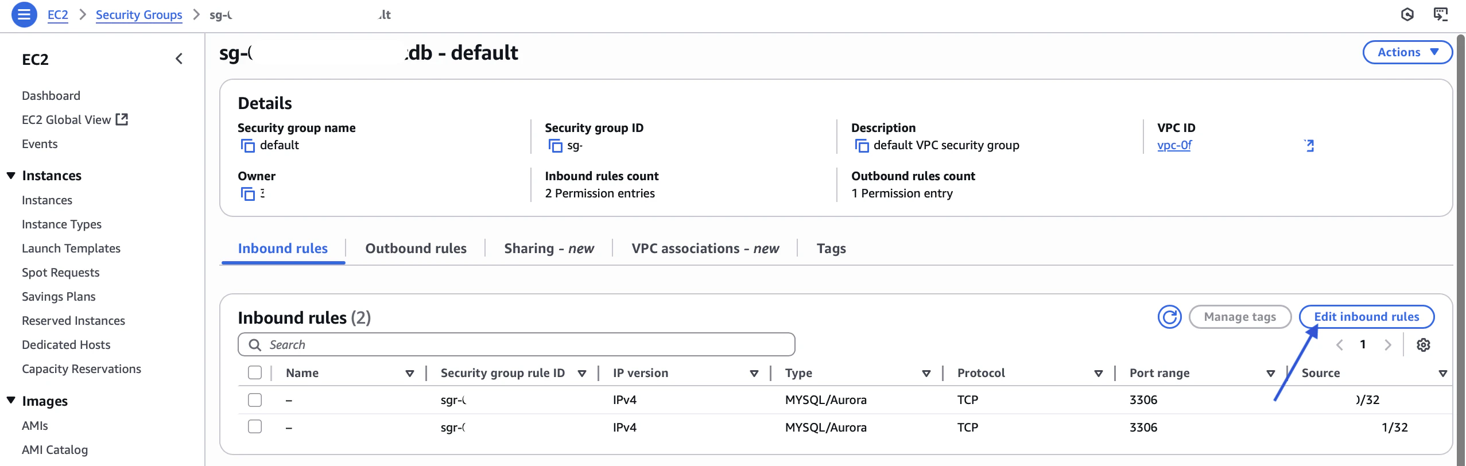Go to the next page of rules

tap(1387, 345)
